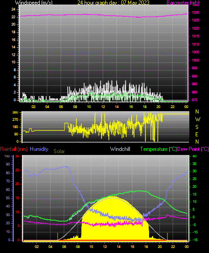Click '40' on the green temperature axis
Screen dimensions: 209x253
point(194,156)
